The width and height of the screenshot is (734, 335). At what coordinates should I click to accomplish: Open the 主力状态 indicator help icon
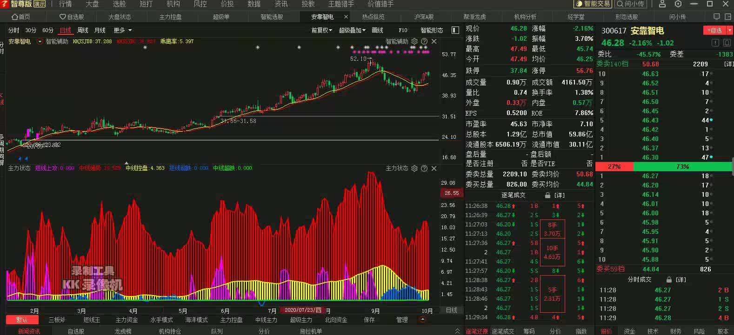point(424,168)
